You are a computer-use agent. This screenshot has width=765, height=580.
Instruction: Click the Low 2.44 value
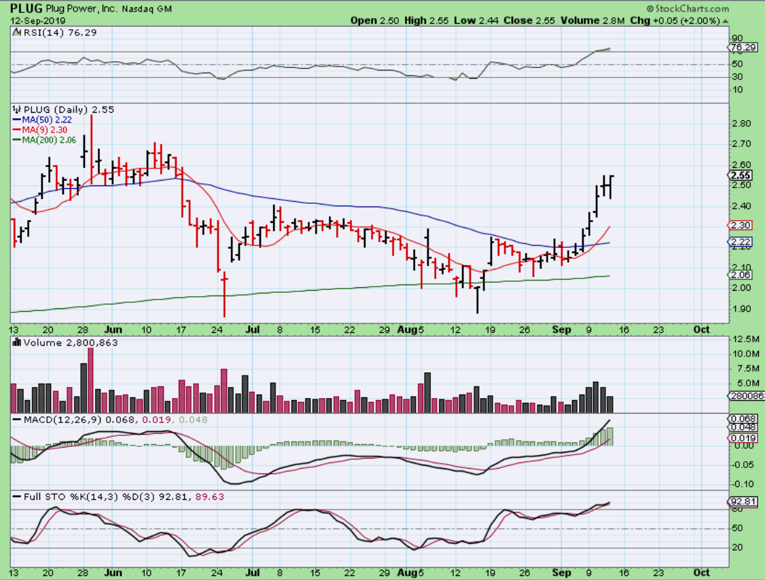475,20
